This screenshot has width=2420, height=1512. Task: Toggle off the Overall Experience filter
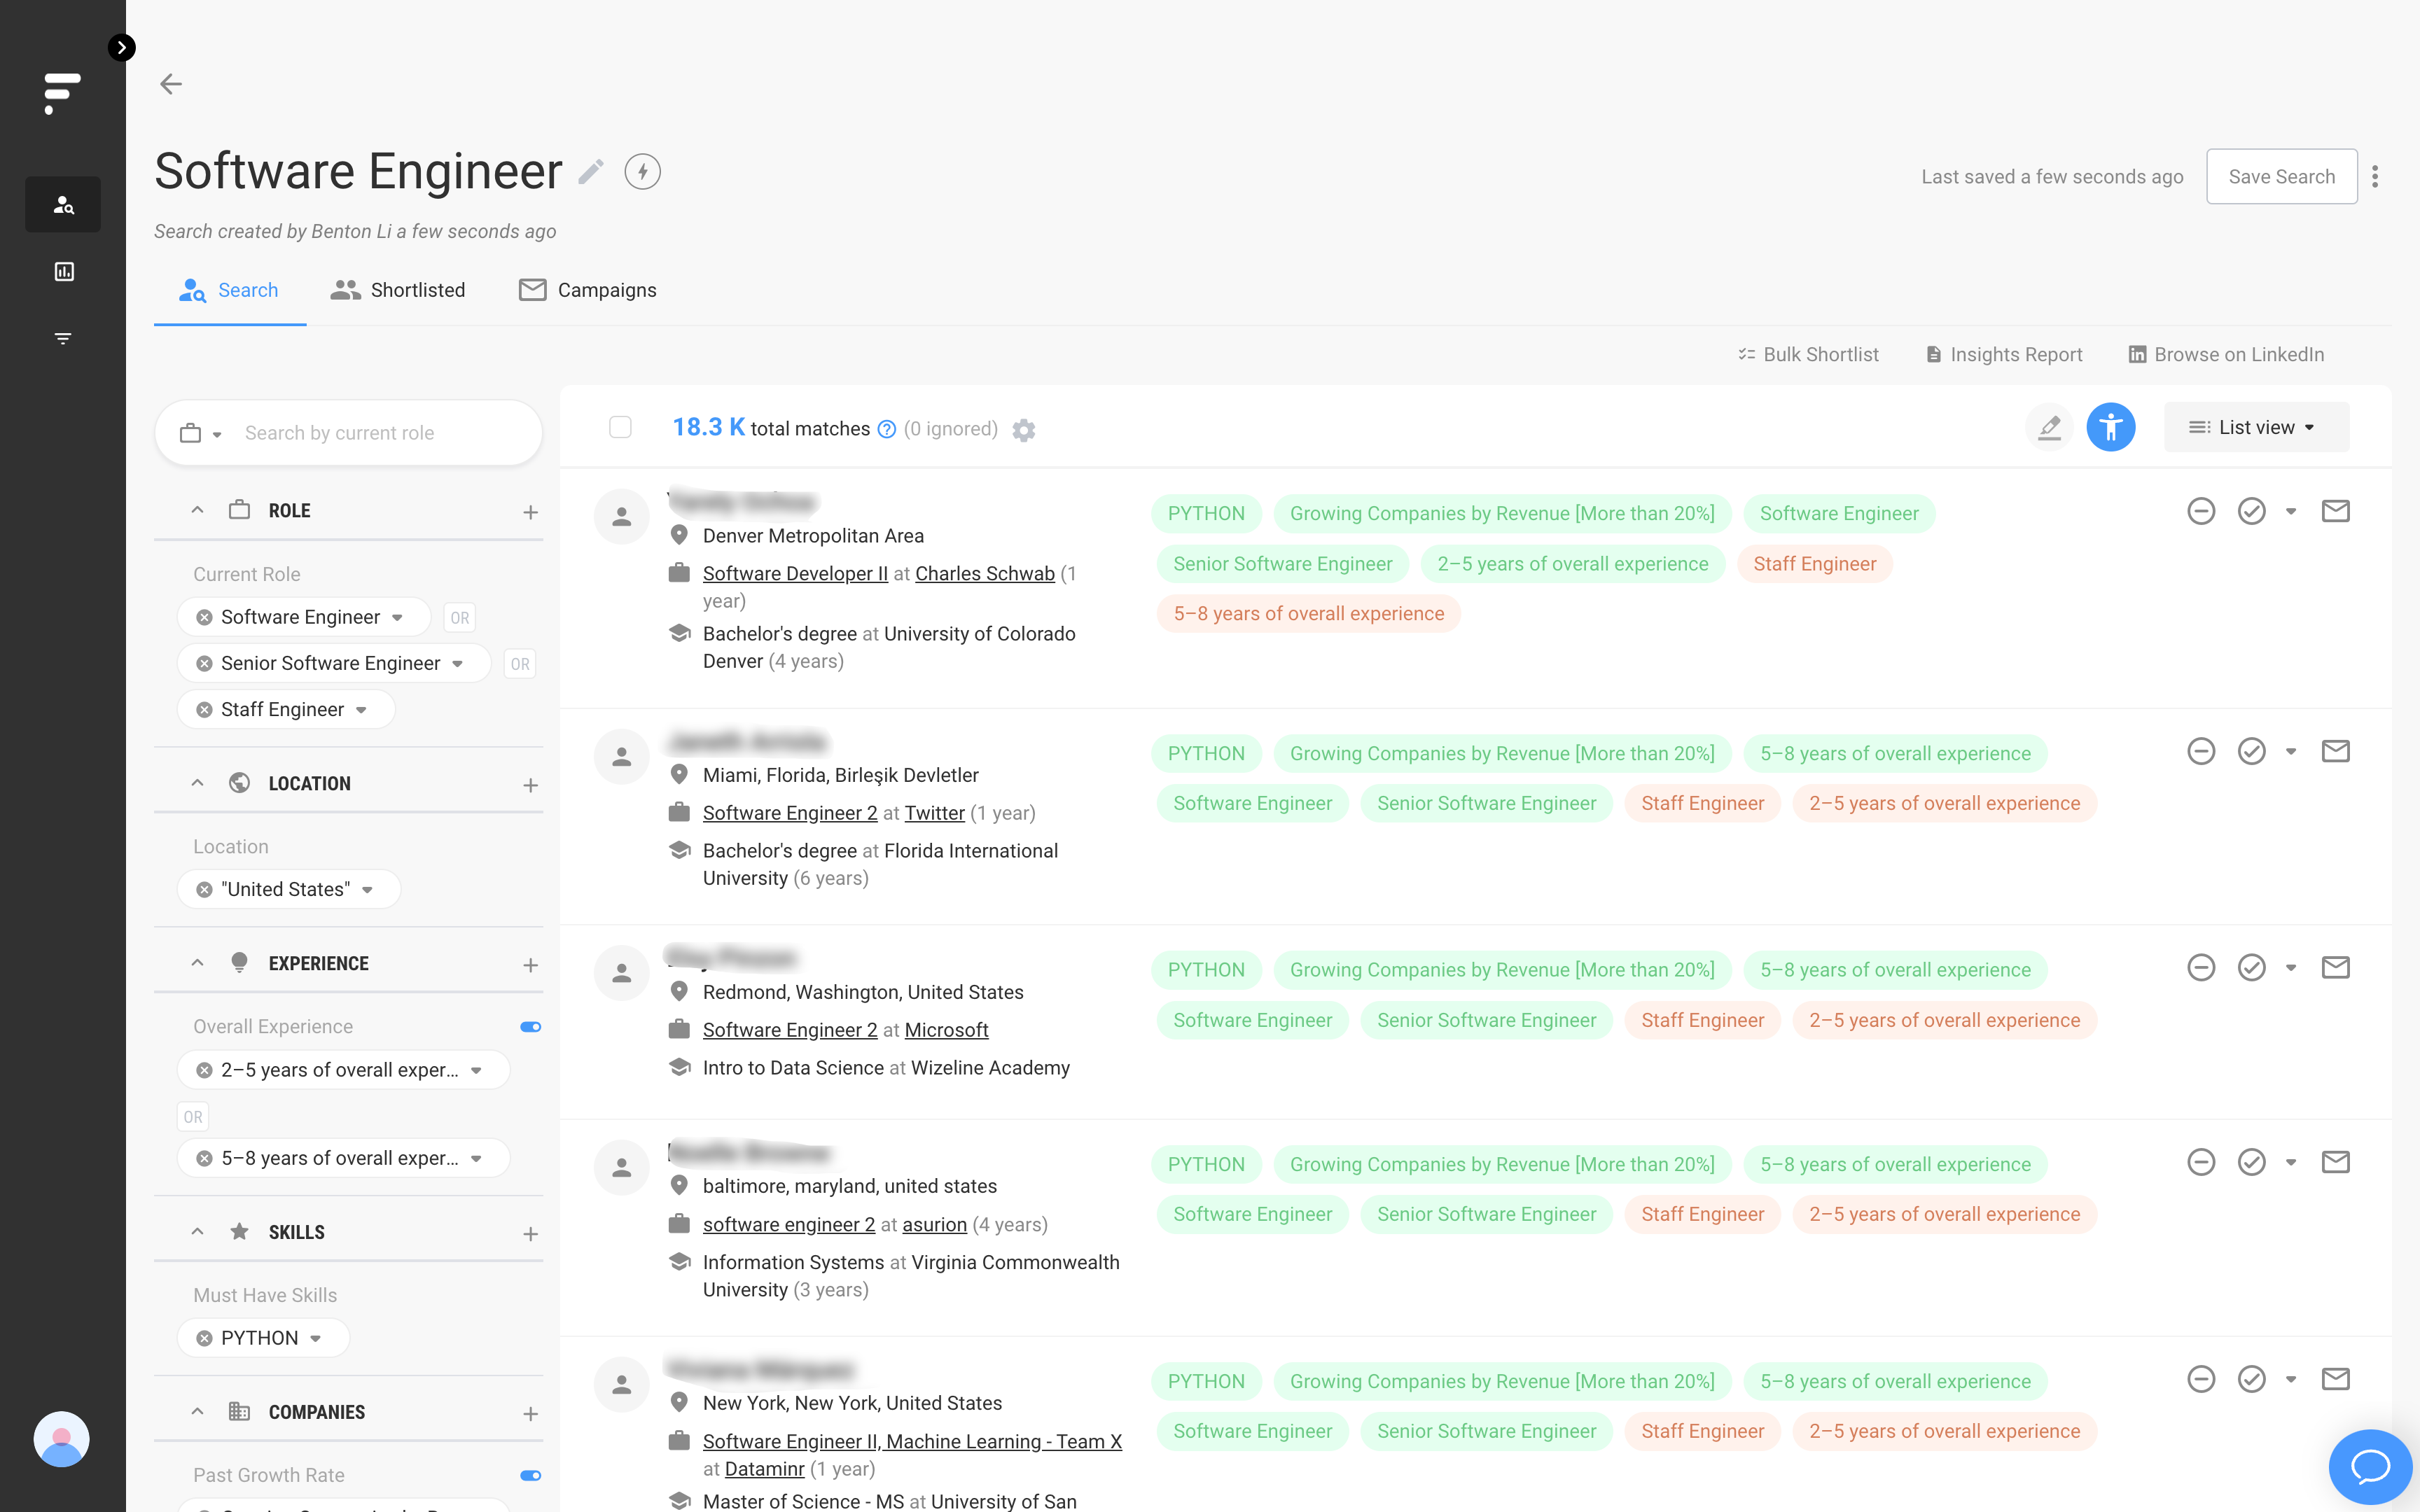530,1026
